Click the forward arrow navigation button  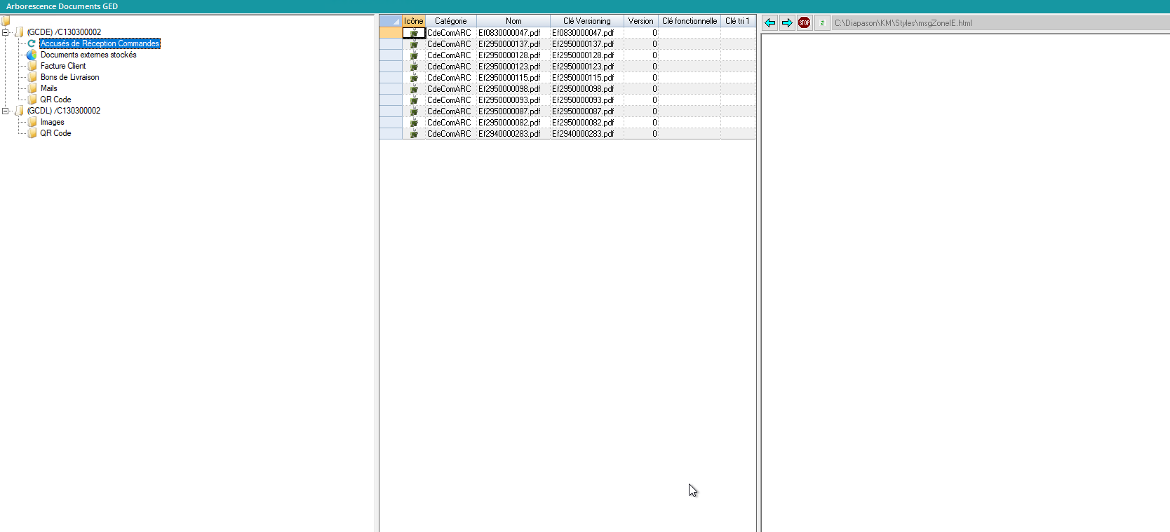pos(787,23)
